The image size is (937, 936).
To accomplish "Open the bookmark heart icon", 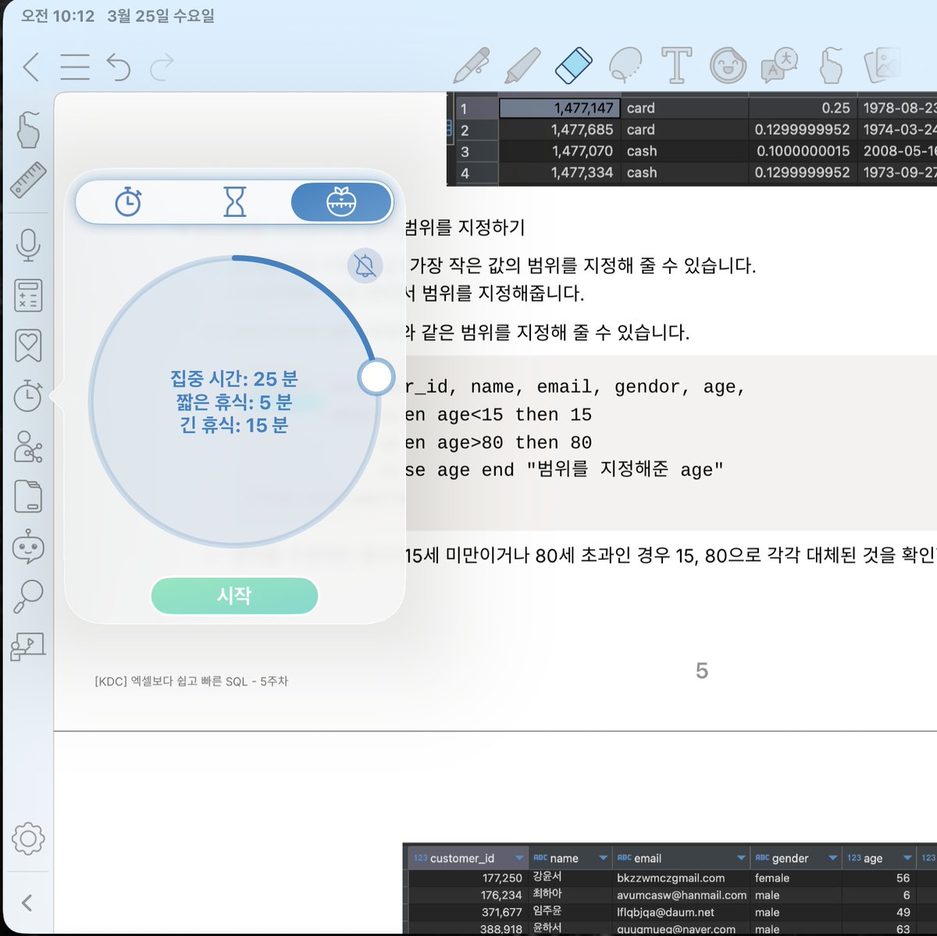I will point(28,346).
